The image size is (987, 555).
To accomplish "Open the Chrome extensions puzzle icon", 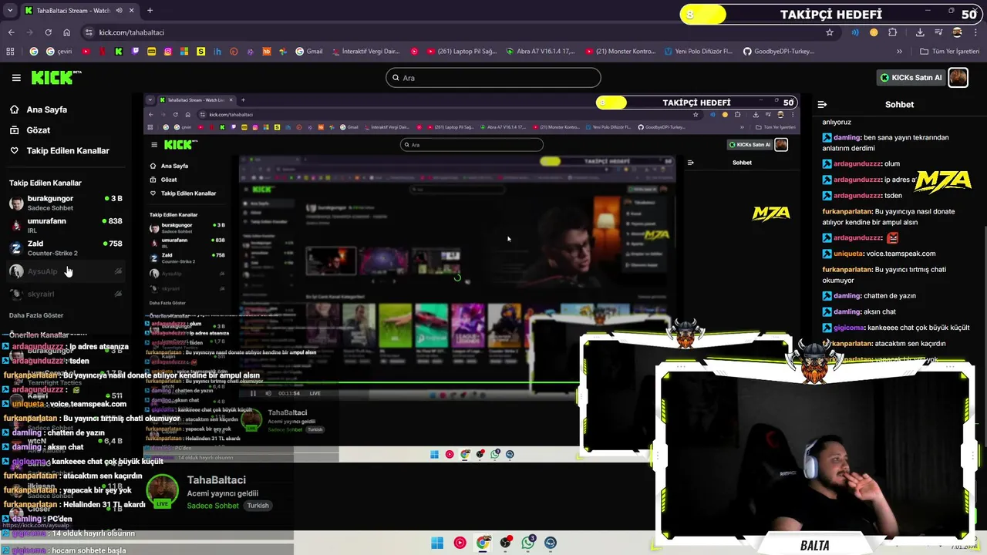I will coord(893,32).
